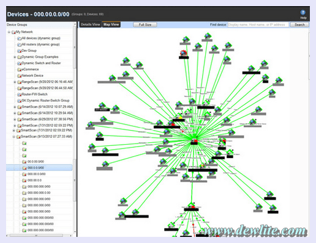Select the device with the red starburst alert on the map
This screenshot has width=316, height=243.
click(x=184, y=53)
